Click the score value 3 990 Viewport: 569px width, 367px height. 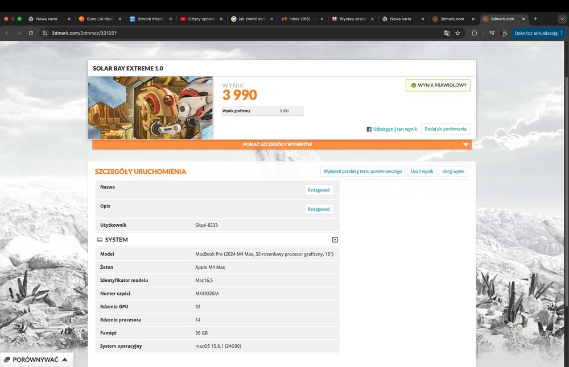240,95
